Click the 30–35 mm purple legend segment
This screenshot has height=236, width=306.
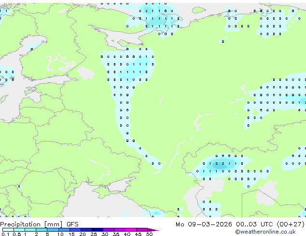click(x=109, y=230)
